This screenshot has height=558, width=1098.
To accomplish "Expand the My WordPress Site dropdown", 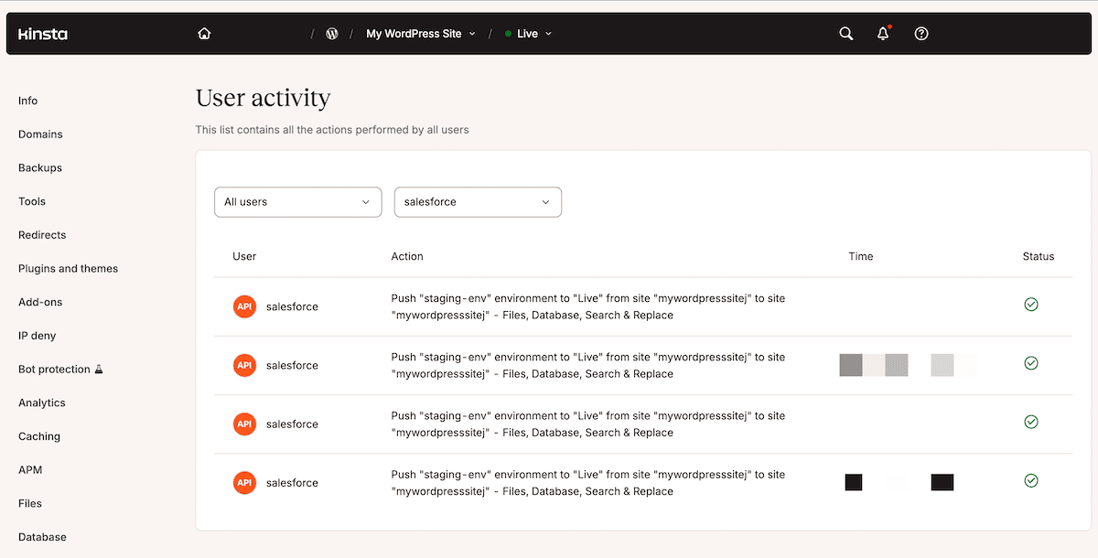I will point(421,34).
